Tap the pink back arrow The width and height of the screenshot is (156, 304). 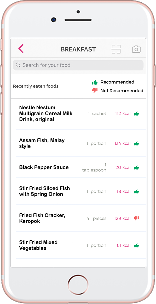click(x=21, y=49)
